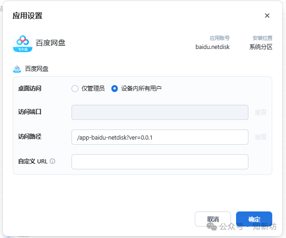This screenshot has height=238, width=286.
Task: Click the info icon beside 自定义 URL
Action: click(x=52, y=161)
